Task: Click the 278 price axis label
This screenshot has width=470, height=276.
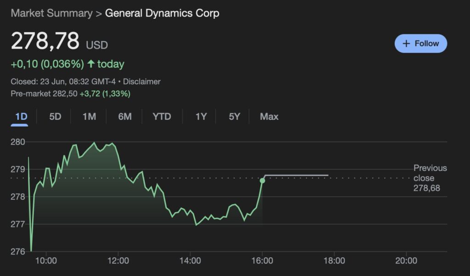Action: (18, 197)
